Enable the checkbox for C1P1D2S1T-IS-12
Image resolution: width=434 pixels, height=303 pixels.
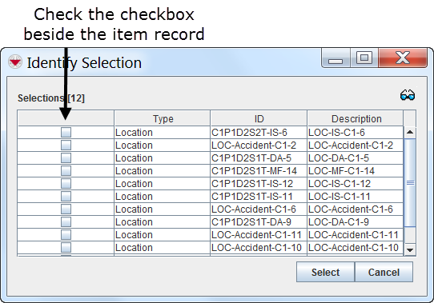click(66, 184)
